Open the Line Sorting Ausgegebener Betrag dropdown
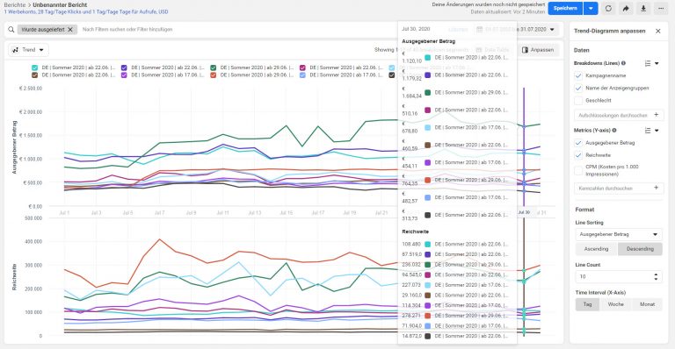Image resolution: width=675 pixels, height=349 pixels. pyautogui.click(x=619, y=234)
